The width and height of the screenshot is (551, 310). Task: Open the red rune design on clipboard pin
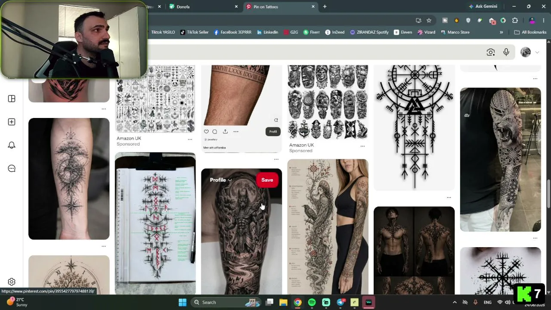[x=155, y=223]
